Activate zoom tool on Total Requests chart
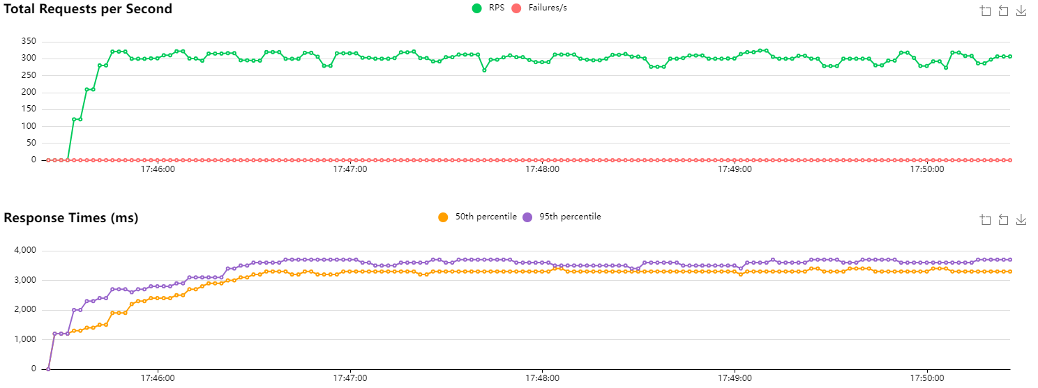Viewport: 1038px width, 388px height. (x=985, y=10)
